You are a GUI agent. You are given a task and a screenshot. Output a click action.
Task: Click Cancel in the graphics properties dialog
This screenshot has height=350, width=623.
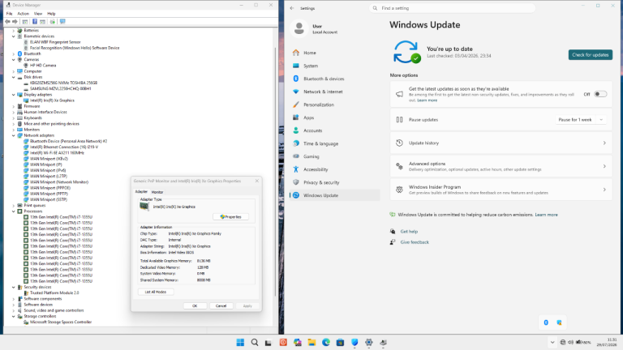click(x=221, y=306)
